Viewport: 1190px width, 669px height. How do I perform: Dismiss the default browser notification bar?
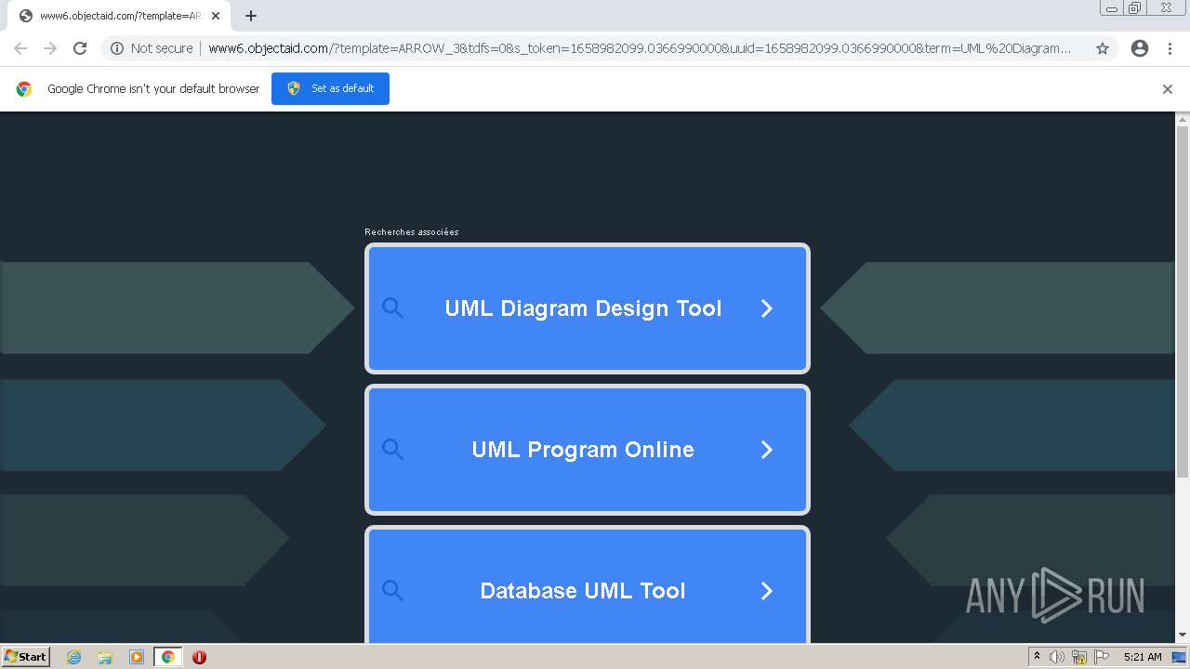(1168, 89)
